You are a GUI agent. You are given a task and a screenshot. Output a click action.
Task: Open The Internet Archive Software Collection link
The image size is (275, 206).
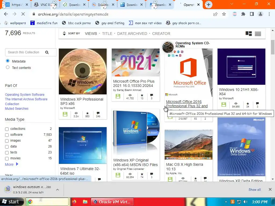26,101
